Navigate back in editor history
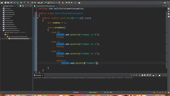The image size is (170, 96). (72, 3)
